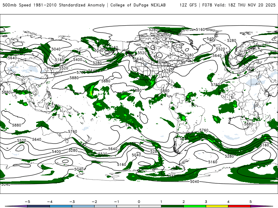Select the yellow legend color segment
The width and height of the screenshot is (278, 208).
click(x=217, y=206)
